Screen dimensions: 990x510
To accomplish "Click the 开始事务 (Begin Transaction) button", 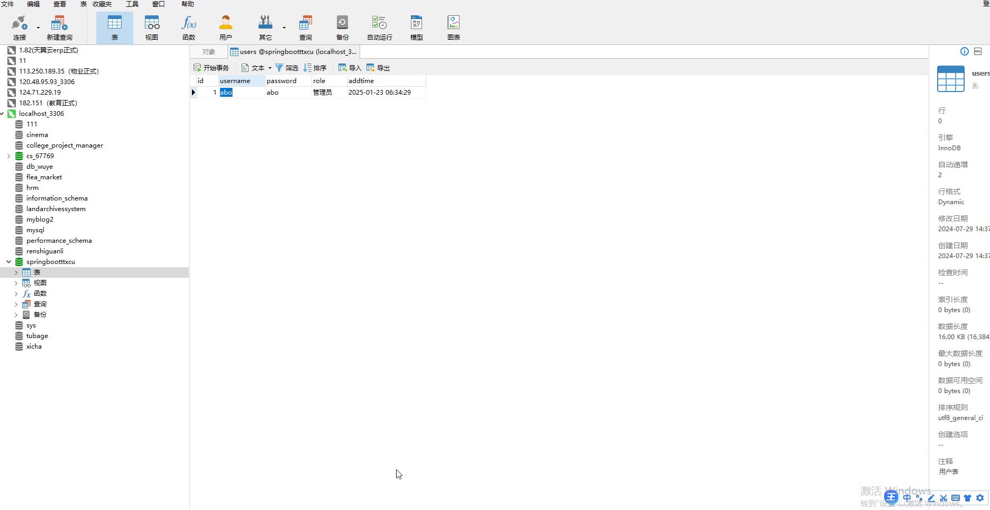I will [212, 68].
